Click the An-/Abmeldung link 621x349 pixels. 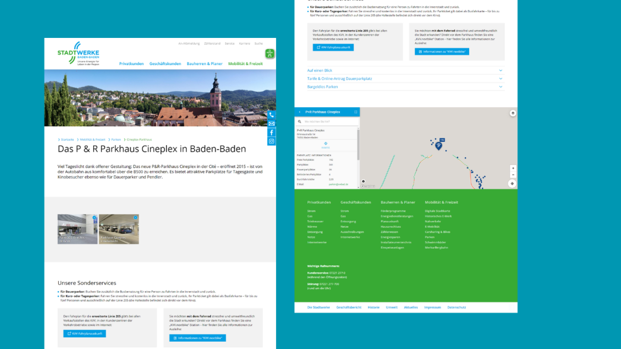point(189,44)
